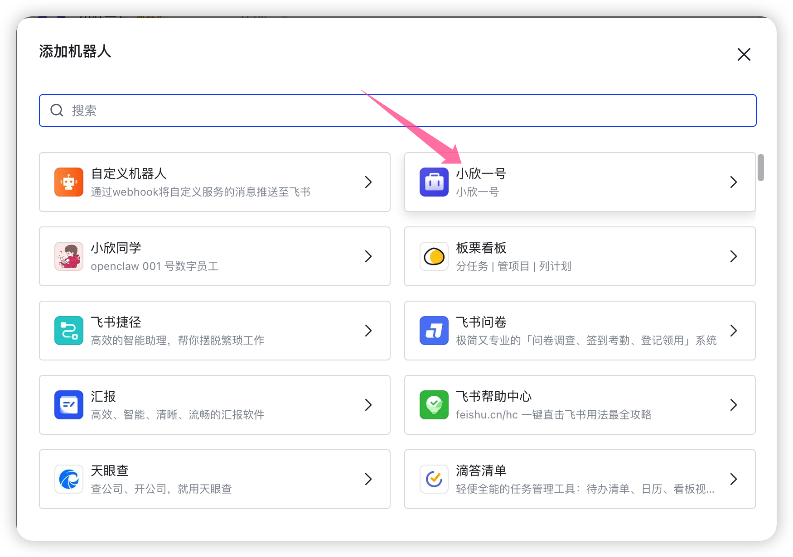
Task: Expand the 自定义机器人 chevron arrow
Action: click(368, 182)
